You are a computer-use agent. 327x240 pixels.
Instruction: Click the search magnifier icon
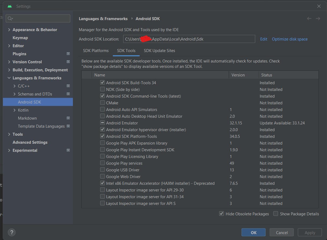click(10, 19)
